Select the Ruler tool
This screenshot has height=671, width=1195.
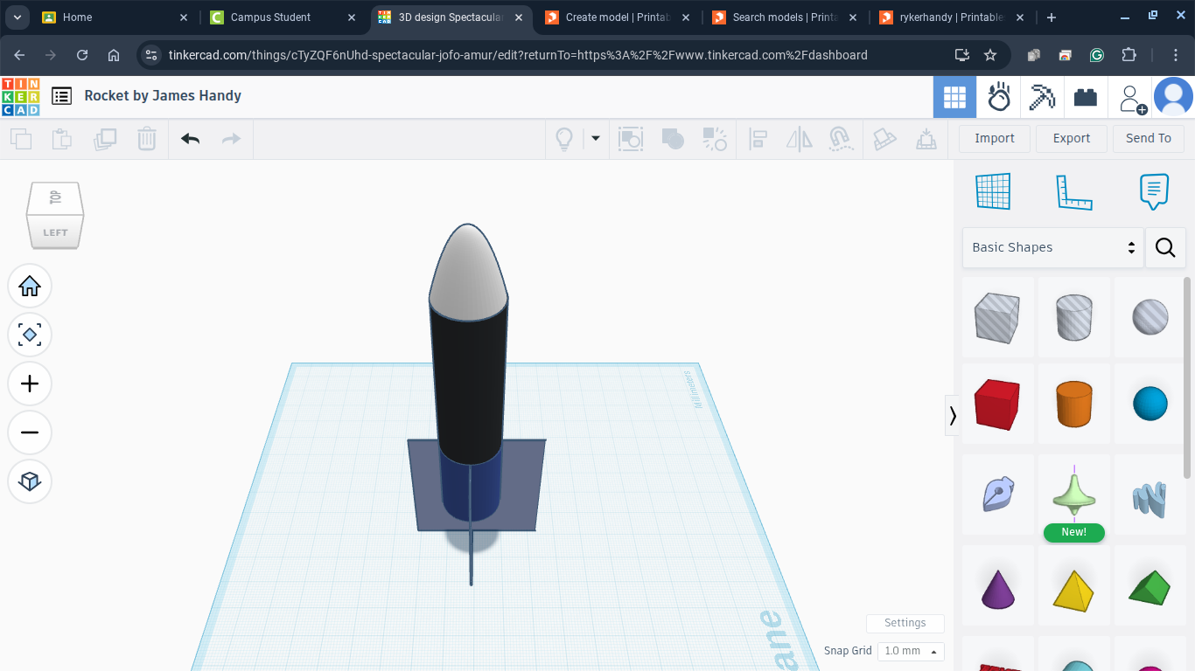pyautogui.click(x=1074, y=192)
